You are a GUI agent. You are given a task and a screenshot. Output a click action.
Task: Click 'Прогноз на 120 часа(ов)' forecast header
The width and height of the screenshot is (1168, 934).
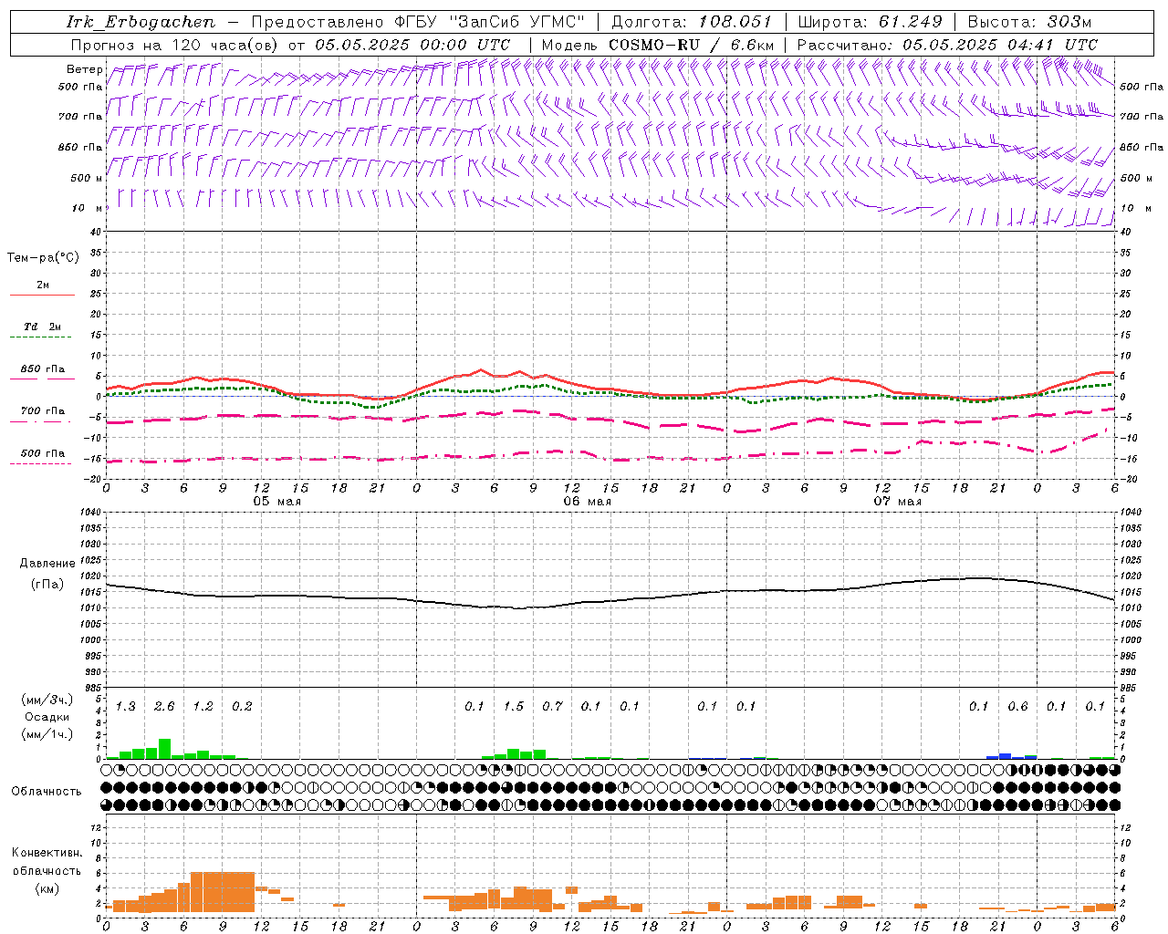(175, 45)
